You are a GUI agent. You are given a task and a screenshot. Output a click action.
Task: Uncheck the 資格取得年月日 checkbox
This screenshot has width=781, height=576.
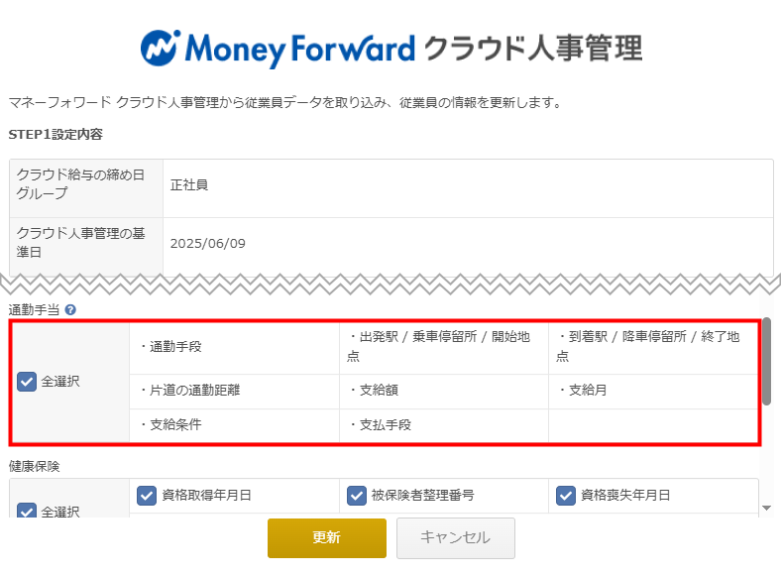click(x=147, y=496)
